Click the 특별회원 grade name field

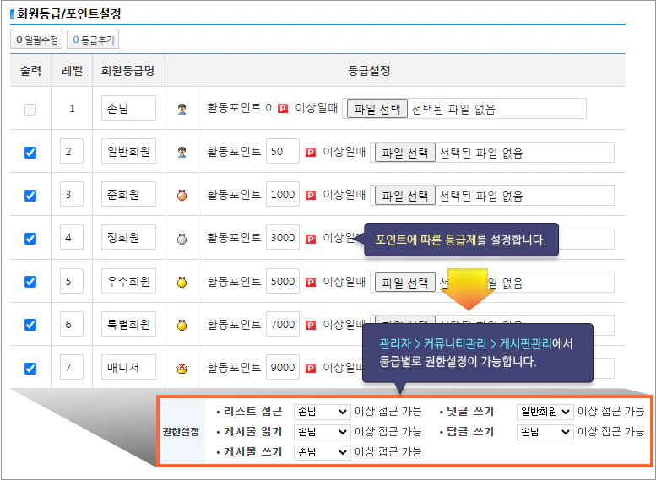point(128,324)
